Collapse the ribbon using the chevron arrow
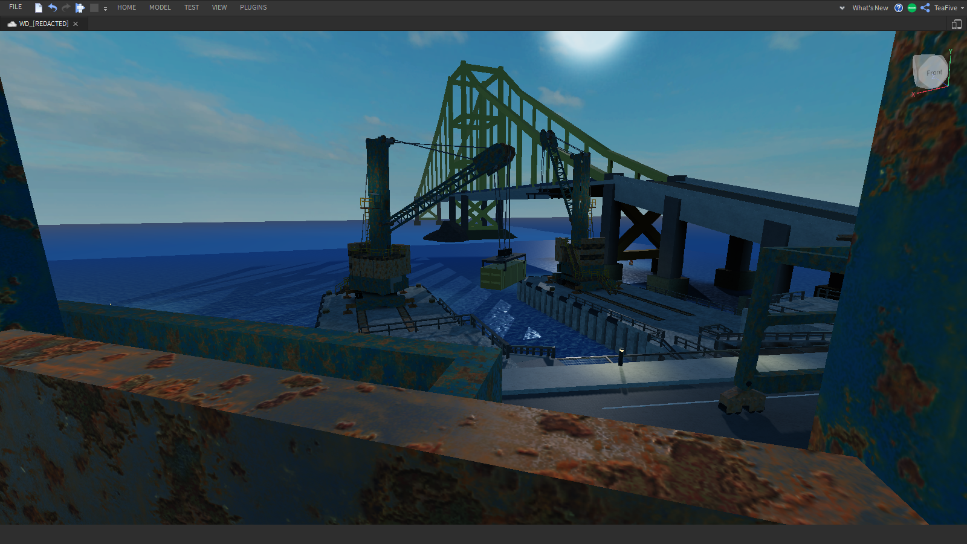Image resolution: width=967 pixels, height=544 pixels. pos(842,8)
